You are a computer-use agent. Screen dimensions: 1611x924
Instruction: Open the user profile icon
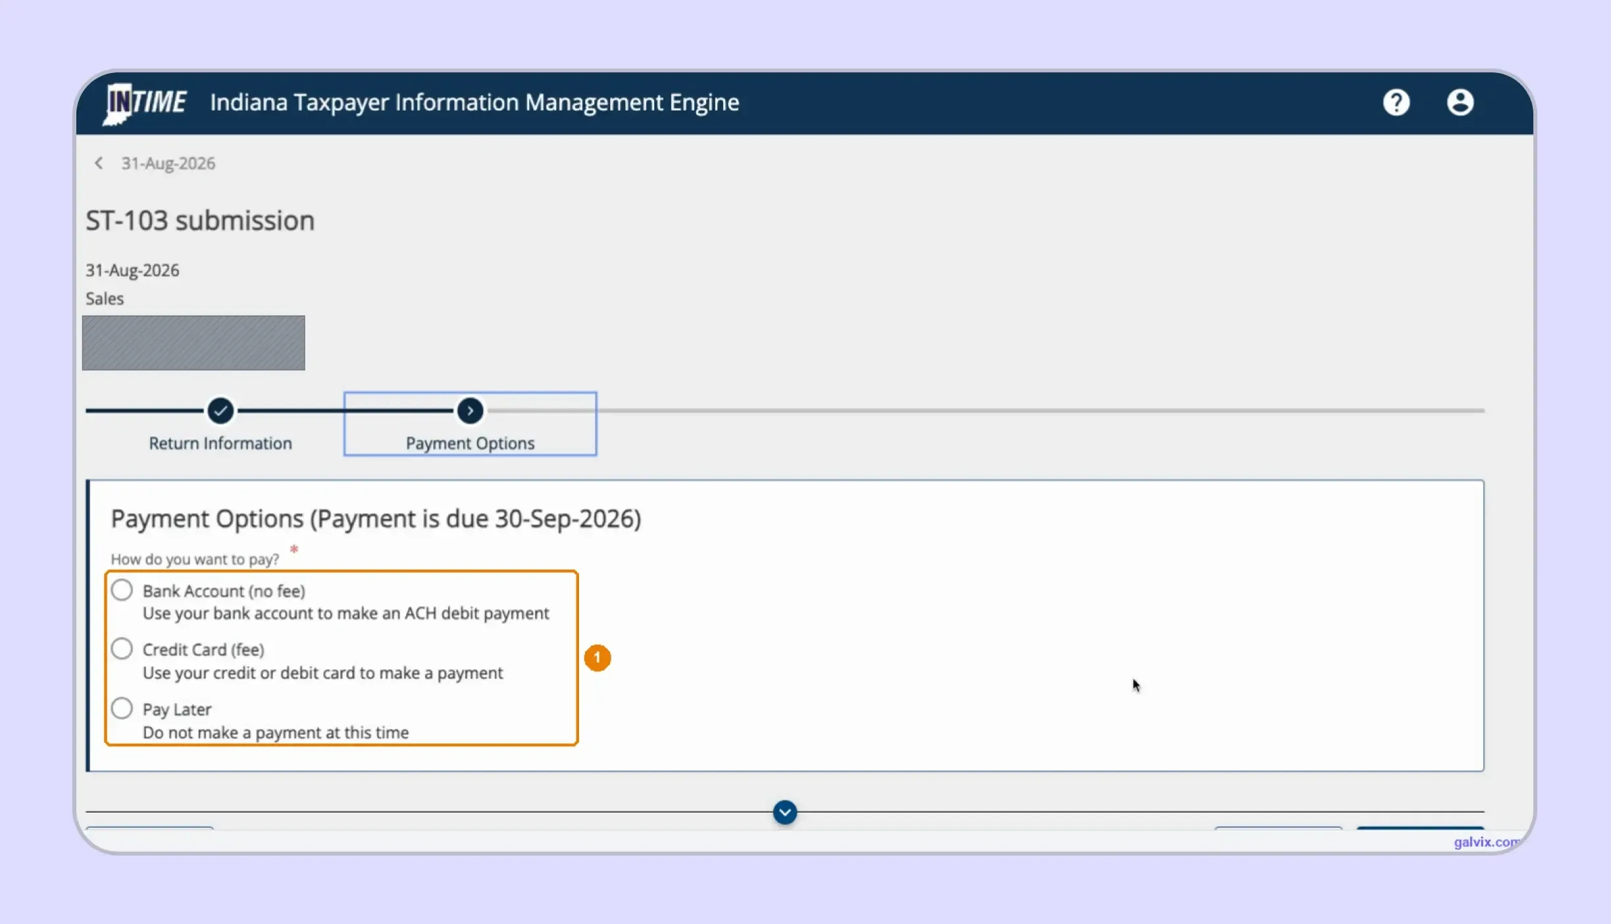tap(1460, 103)
